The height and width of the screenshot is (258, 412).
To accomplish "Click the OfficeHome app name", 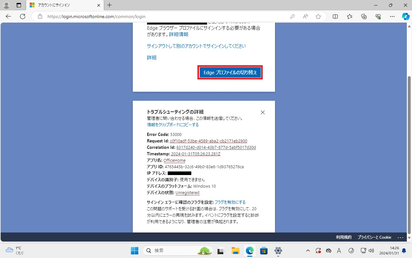I will [x=174, y=160].
